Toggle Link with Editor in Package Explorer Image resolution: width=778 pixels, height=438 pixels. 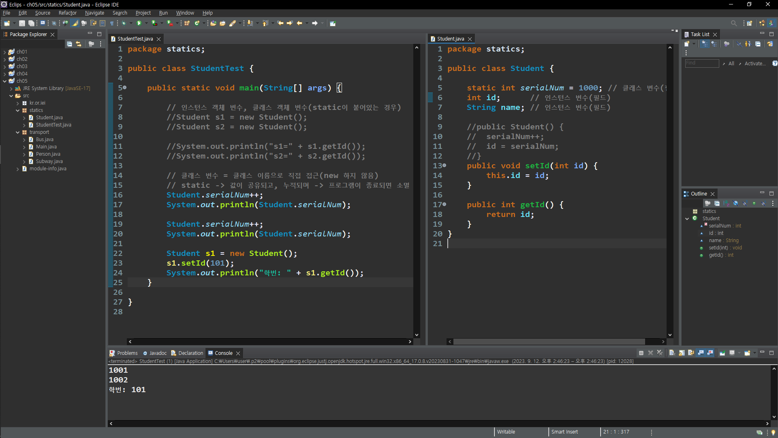point(79,44)
